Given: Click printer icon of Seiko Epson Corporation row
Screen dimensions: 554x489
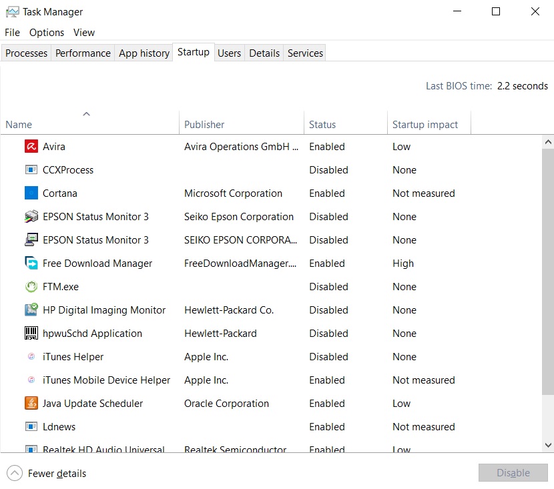Looking at the screenshot, I should click(31, 216).
